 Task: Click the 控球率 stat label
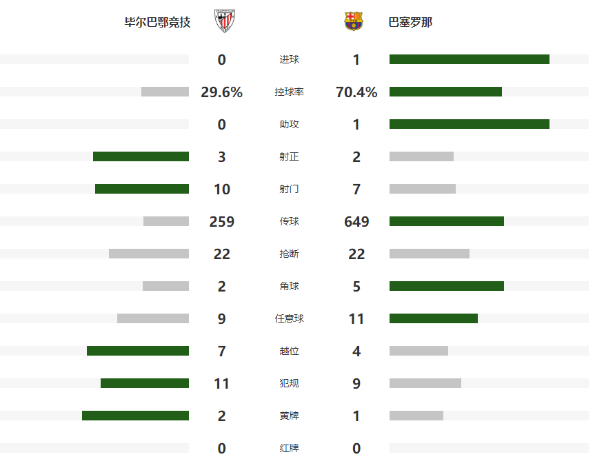coord(290,92)
